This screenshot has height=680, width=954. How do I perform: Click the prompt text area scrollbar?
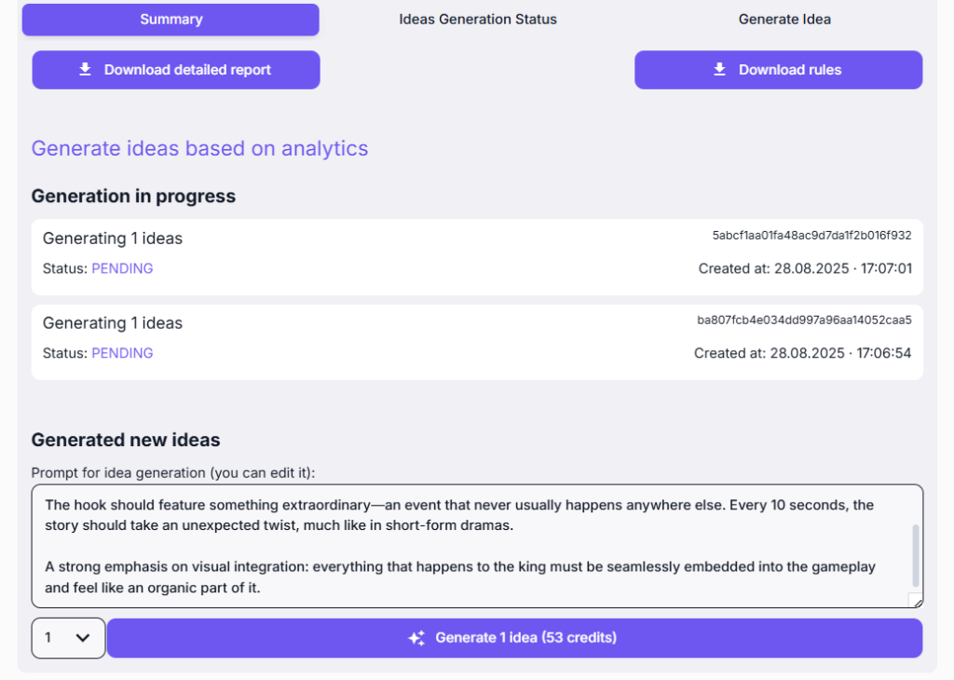coord(915,554)
